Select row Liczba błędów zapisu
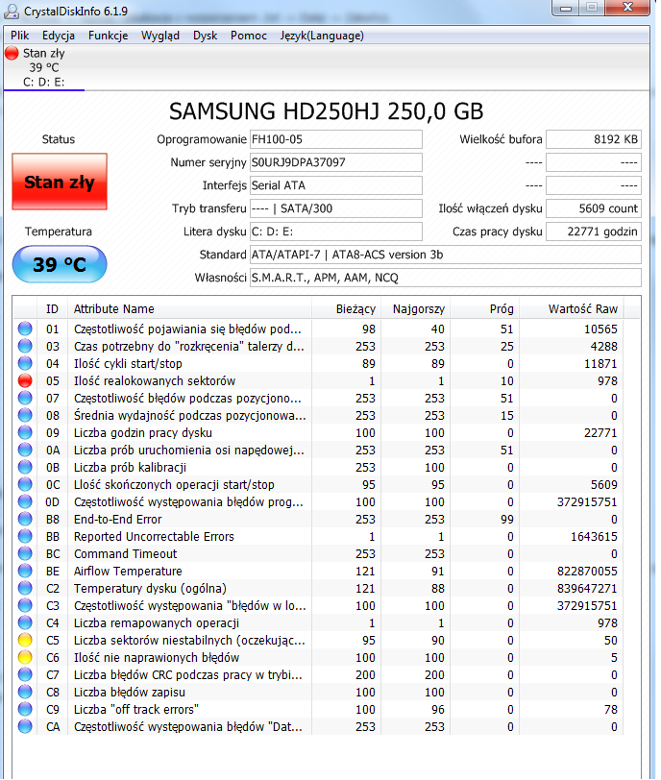661x780 pixels. click(x=318, y=692)
